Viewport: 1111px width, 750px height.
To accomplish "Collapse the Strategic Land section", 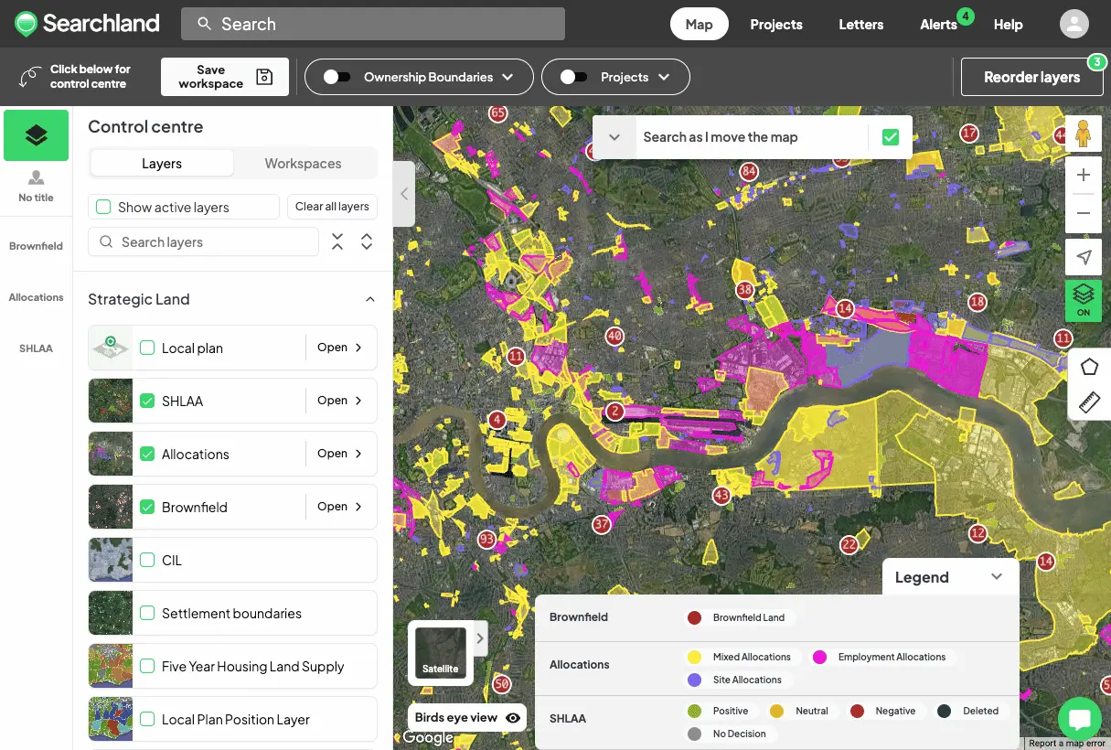I will click(x=369, y=299).
